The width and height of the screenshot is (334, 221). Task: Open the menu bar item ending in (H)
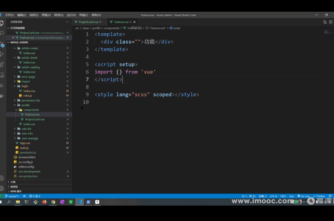pyautogui.click(x=96, y=15)
